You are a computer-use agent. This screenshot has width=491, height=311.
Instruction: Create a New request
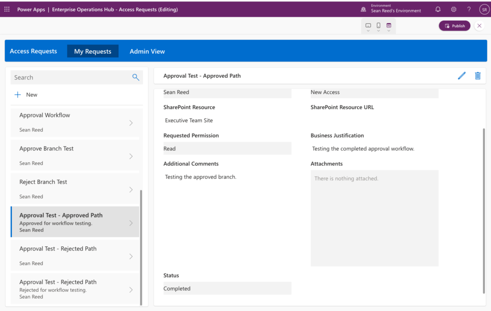[x=26, y=95]
